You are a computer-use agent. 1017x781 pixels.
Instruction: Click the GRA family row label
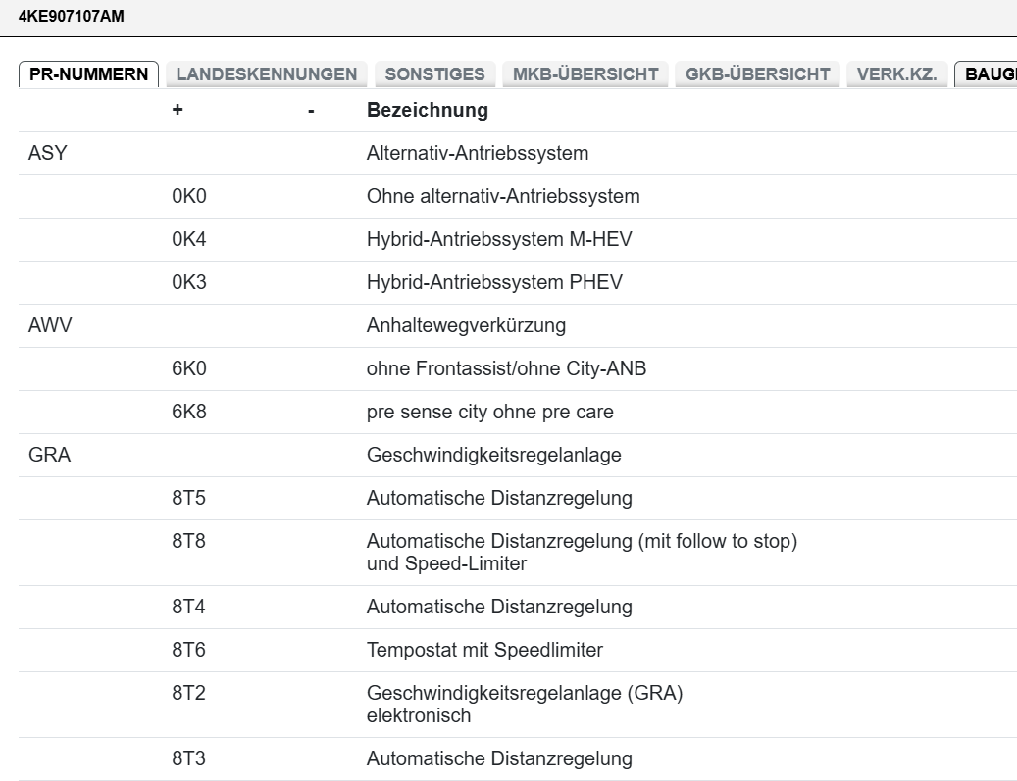pyautogui.click(x=49, y=455)
